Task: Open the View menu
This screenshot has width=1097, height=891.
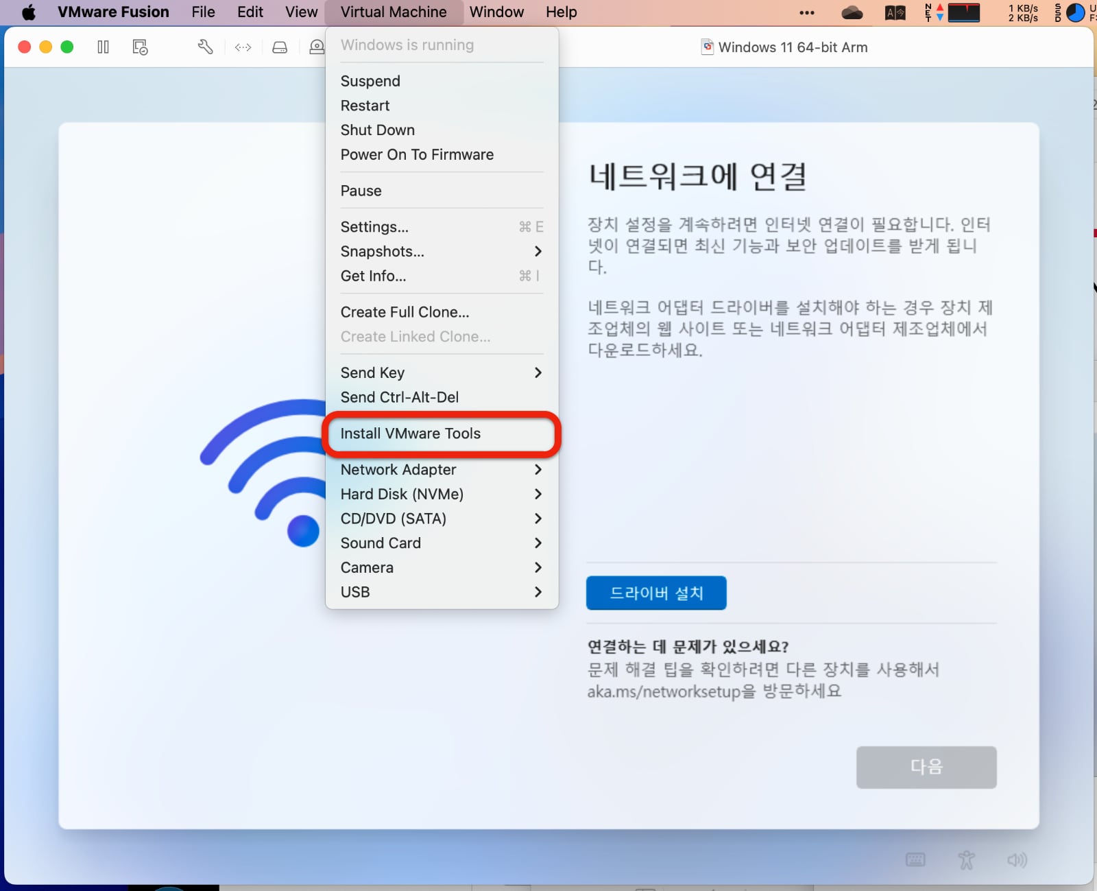Action: point(301,12)
